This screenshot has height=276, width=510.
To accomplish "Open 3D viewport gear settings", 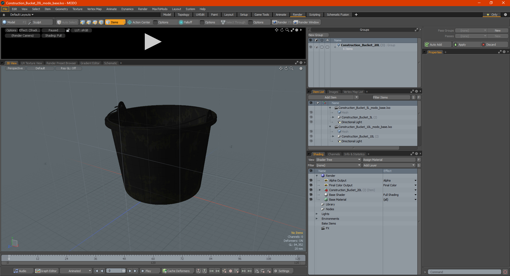I will [301, 68].
